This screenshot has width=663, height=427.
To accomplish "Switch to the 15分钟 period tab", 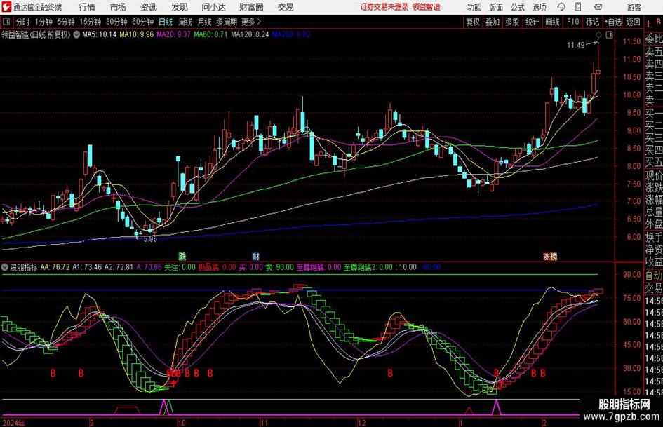I will click(91, 22).
